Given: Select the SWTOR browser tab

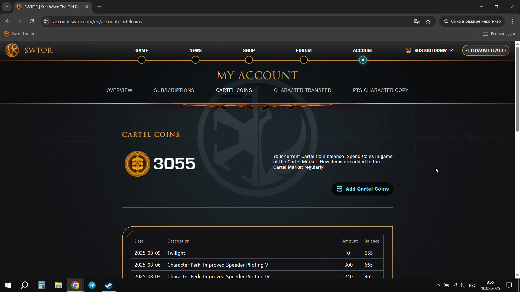Looking at the screenshot, I should [53, 7].
